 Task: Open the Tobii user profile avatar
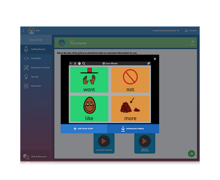click(x=31, y=31)
